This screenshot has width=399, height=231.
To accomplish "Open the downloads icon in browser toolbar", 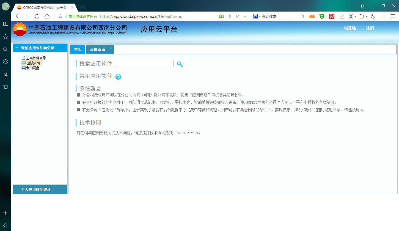I will tap(342, 16).
